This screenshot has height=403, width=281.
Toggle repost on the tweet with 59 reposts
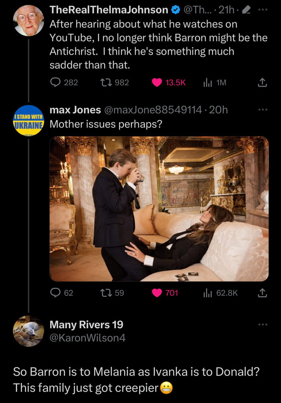[x=104, y=293]
